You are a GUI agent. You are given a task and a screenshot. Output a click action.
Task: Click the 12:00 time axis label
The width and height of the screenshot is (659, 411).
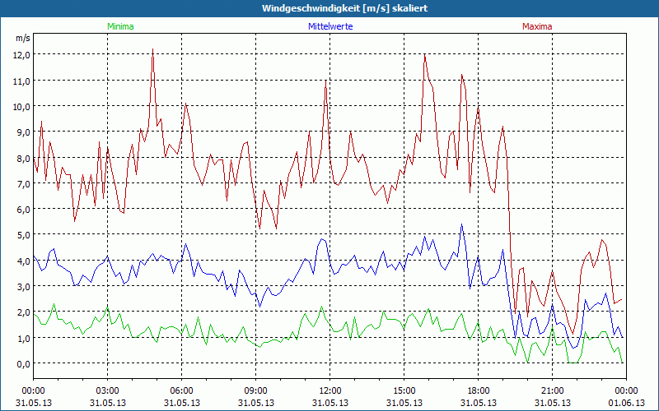click(330, 391)
